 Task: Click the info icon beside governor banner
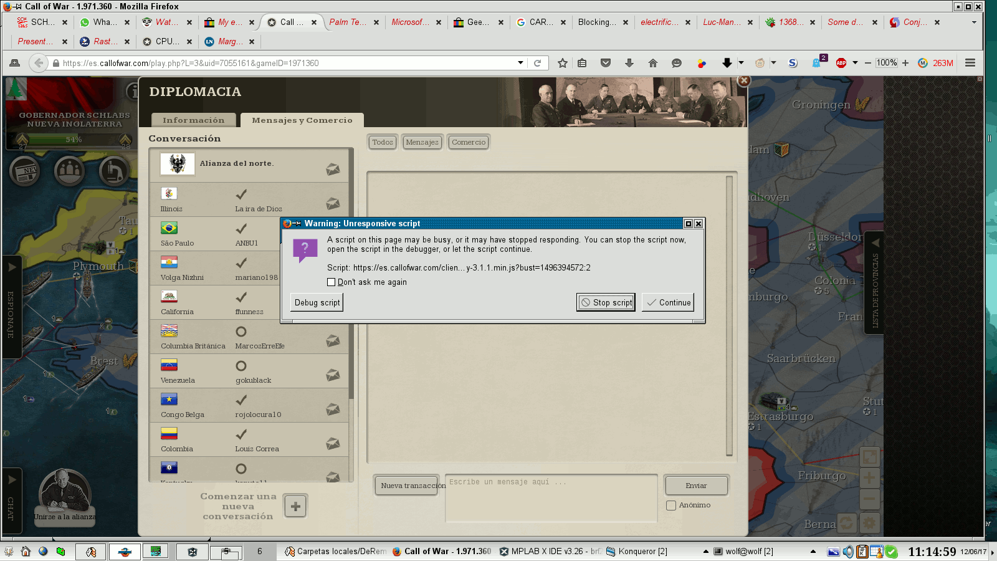tap(132, 92)
